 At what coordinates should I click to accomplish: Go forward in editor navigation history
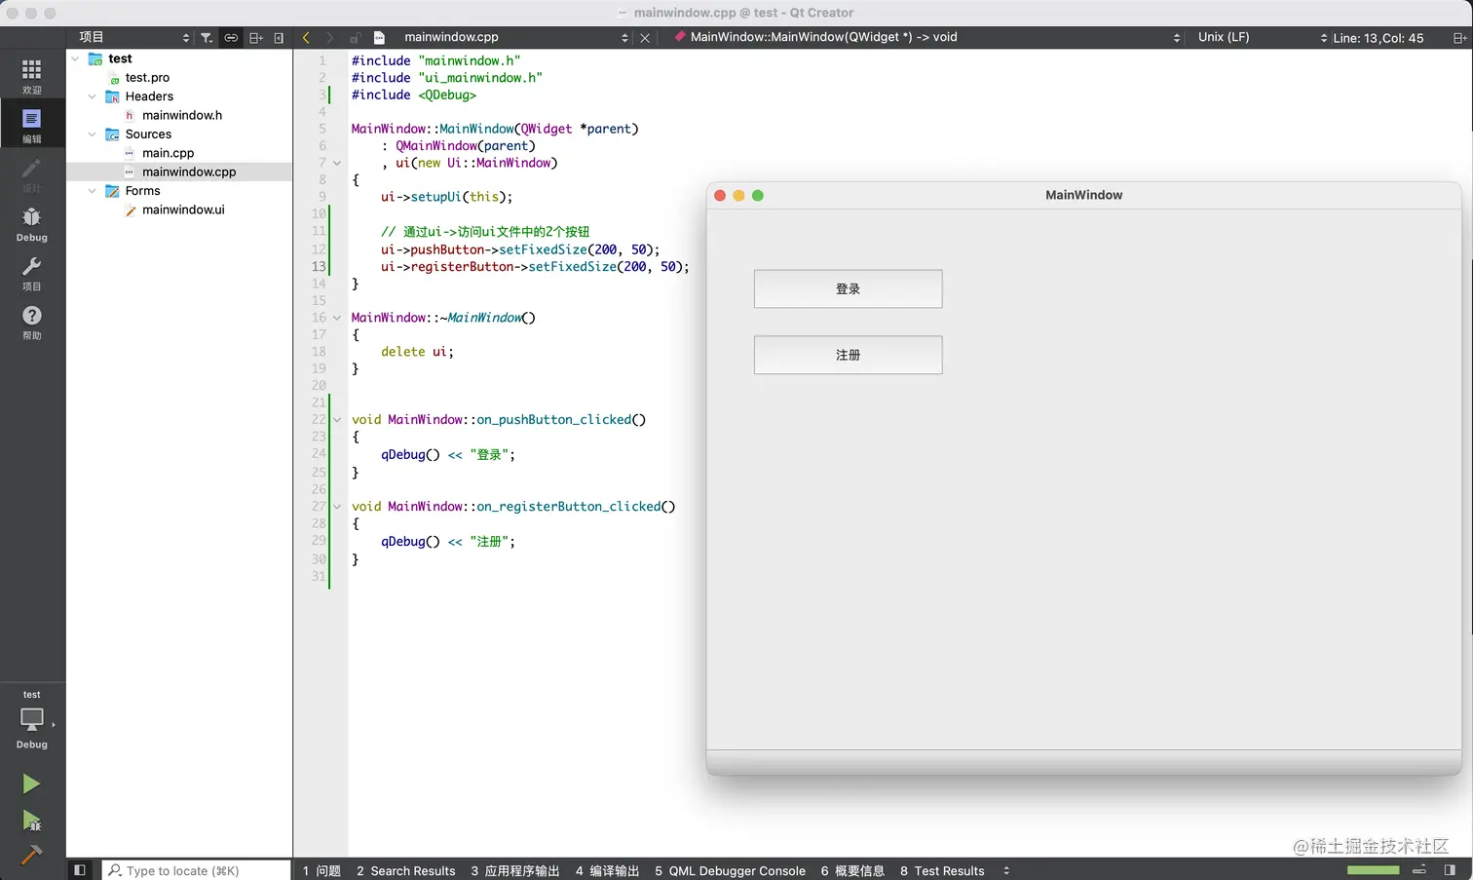tap(330, 38)
